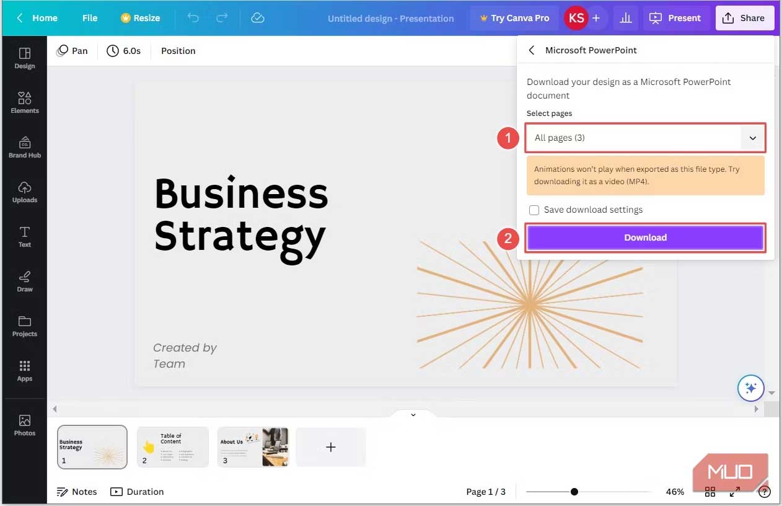Viewport: 782px width, 506px height.
Task: Select the Text tool in the sidebar
Action: (x=24, y=236)
